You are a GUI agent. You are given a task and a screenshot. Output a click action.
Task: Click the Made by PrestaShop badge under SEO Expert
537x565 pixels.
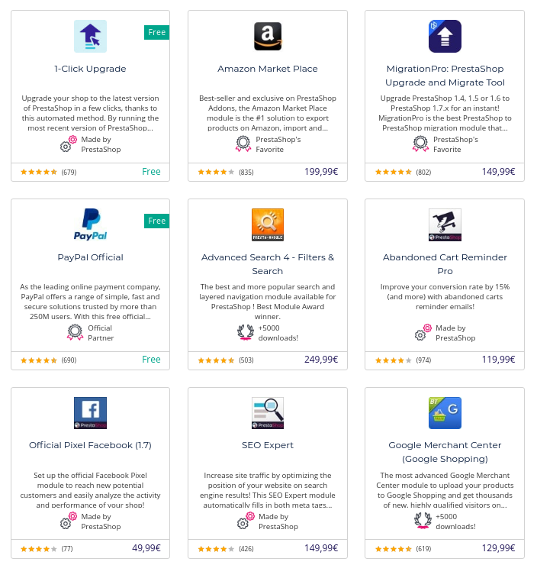(268, 521)
